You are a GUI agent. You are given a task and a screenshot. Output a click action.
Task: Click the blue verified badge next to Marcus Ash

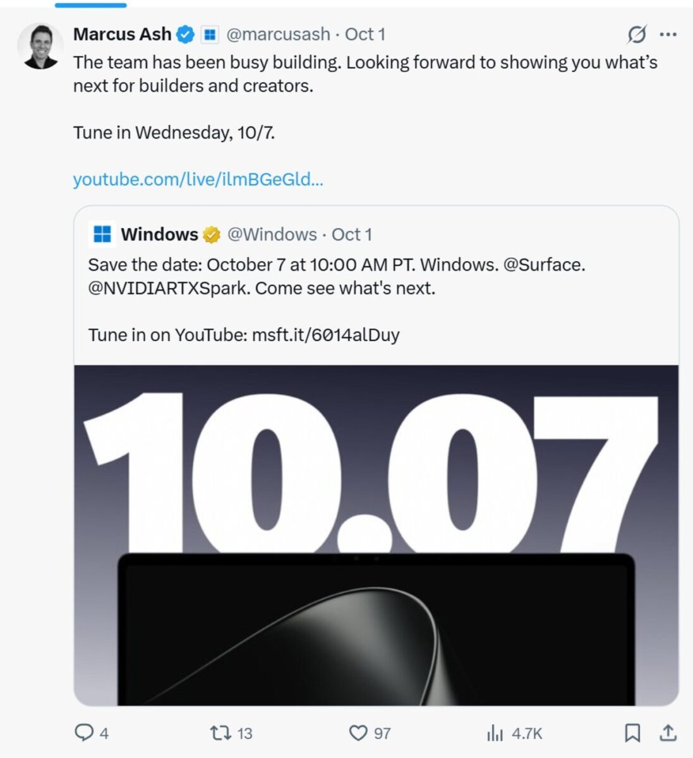[x=185, y=34]
